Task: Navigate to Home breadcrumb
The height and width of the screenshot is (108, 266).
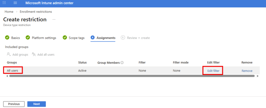Action: click(9, 12)
